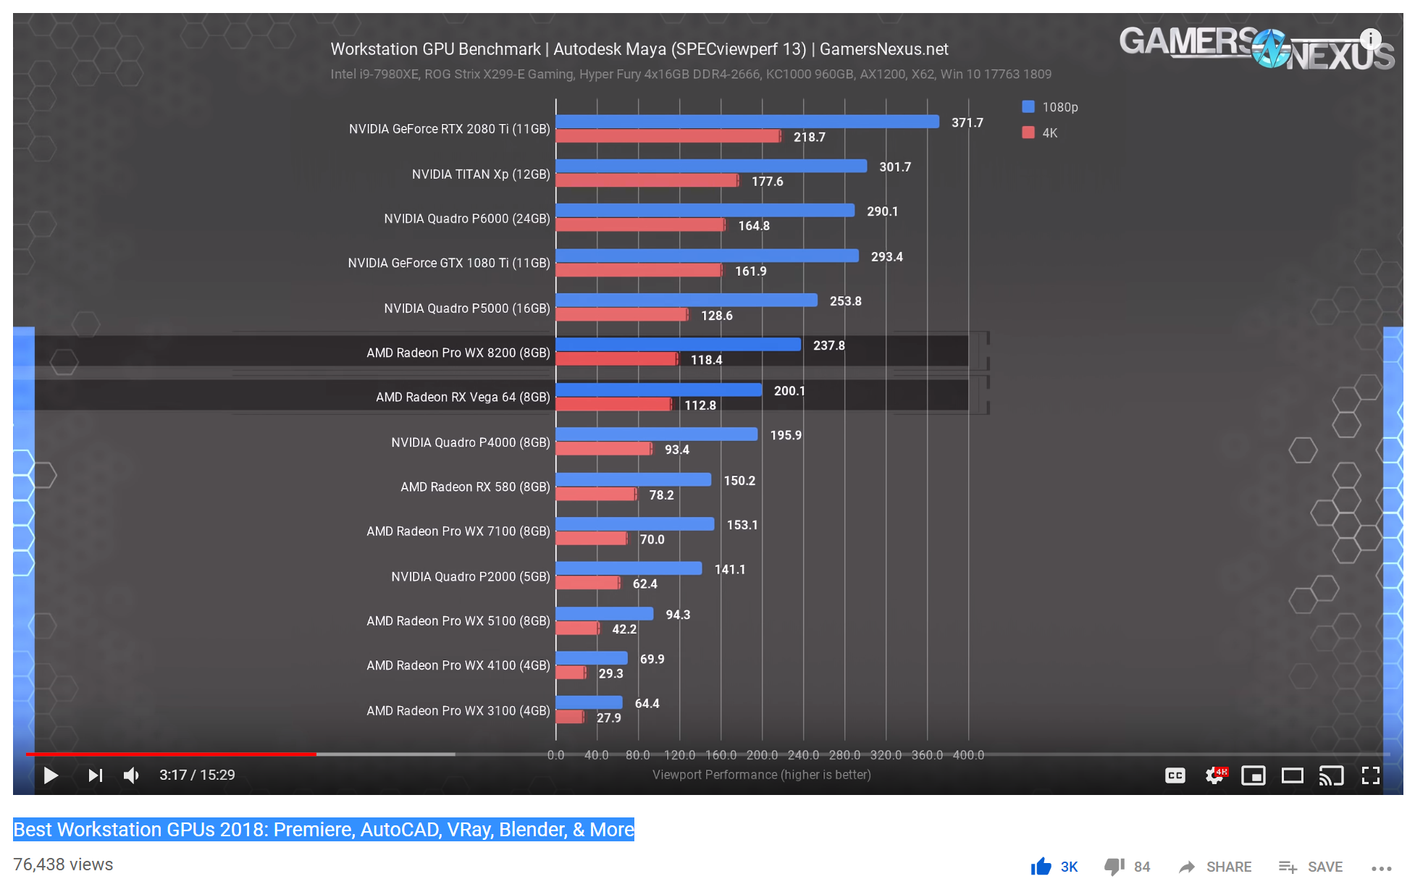Viewport: 1415px width, 892px height.
Task: Click AMD Radeon RX 580 (8GB) label
Action: pyautogui.click(x=476, y=487)
